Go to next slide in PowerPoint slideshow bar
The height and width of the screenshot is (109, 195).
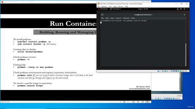coord(128,102)
